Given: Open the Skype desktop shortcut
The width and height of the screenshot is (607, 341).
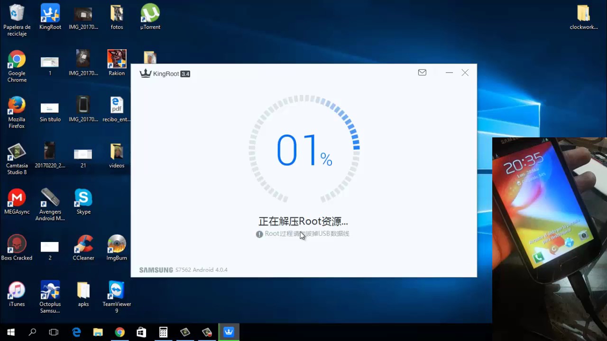Looking at the screenshot, I should coord(83,202).
